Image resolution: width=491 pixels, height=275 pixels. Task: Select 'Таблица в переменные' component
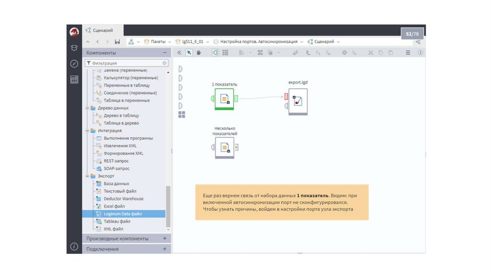[x=127, y=101]
